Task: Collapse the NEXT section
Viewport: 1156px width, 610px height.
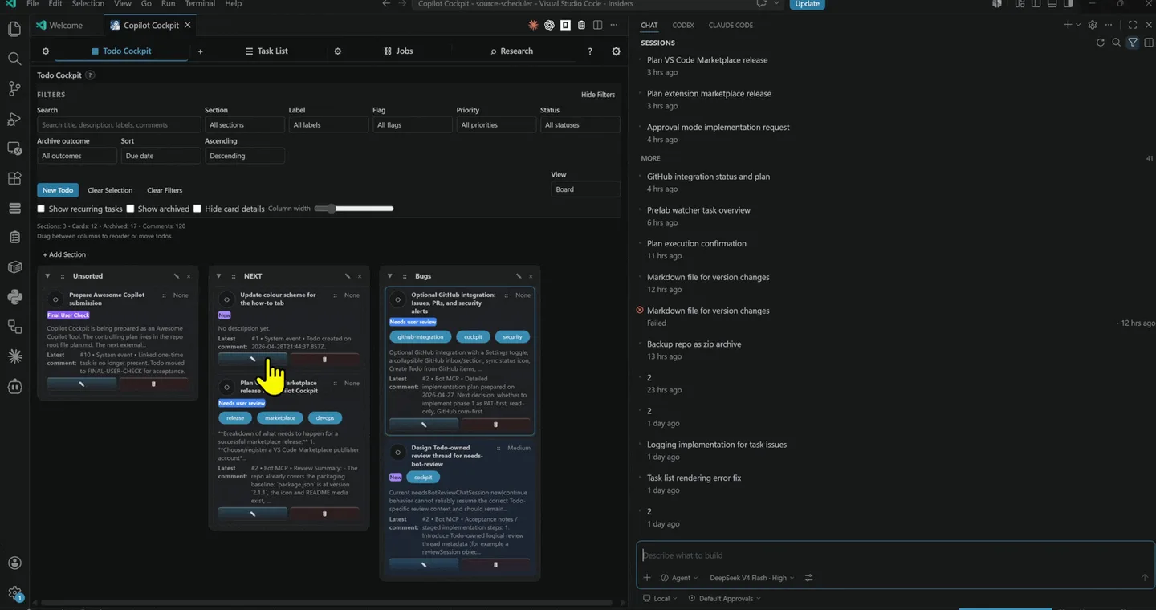Action: tap(218, 276)
